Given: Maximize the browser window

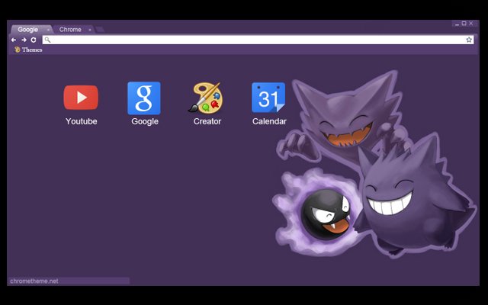Looking at the screenshot, I should point(464,24).
